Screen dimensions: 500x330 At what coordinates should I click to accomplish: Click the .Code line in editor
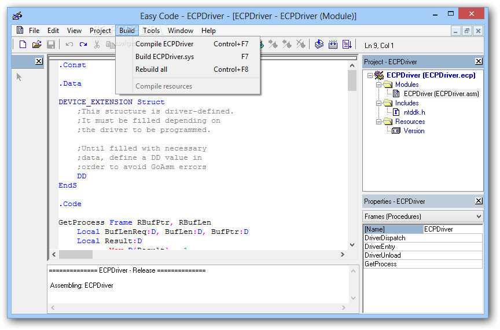tap(70, 204)
